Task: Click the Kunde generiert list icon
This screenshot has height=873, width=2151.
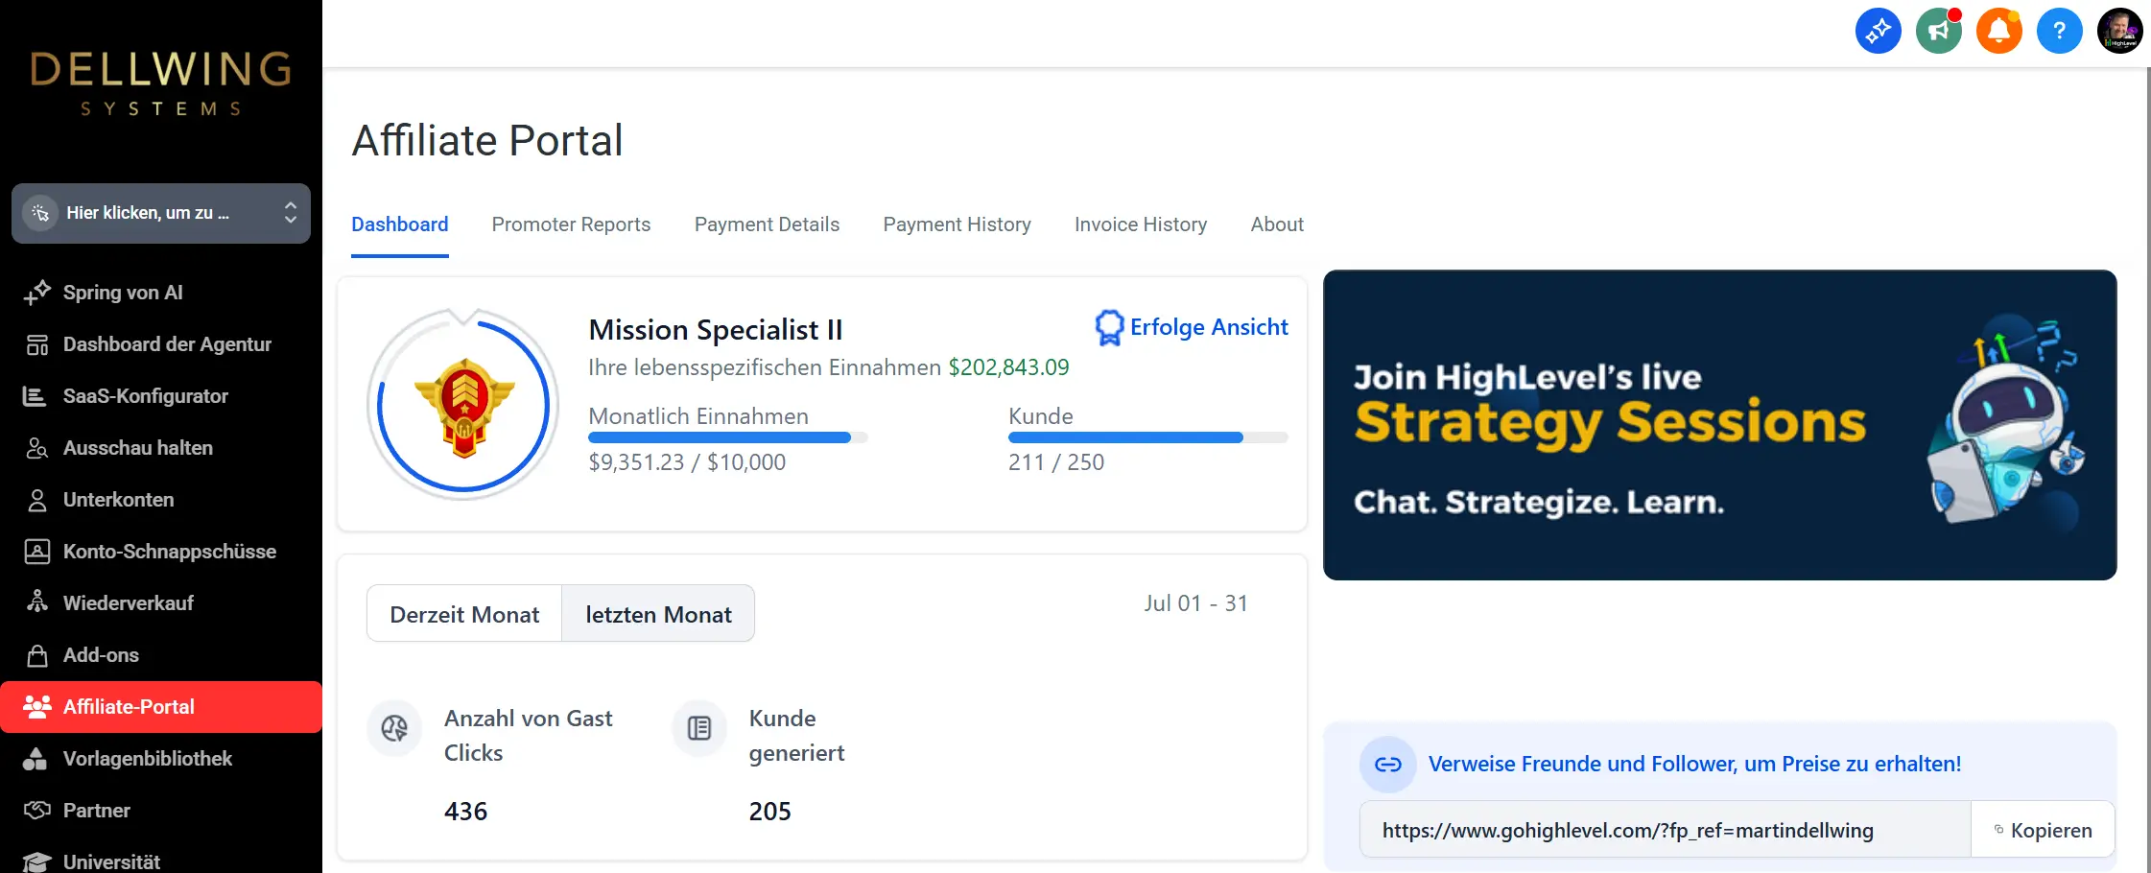Action: point(699,729)
